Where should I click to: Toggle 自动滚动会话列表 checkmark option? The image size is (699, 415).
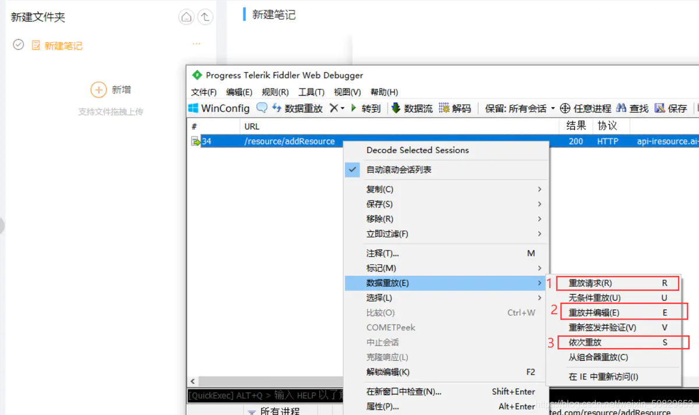(447, 170)
